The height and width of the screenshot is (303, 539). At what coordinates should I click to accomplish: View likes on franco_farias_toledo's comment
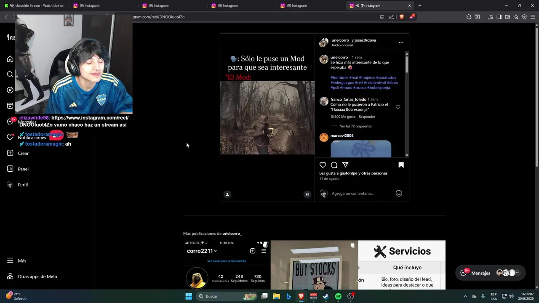(343, 117)
